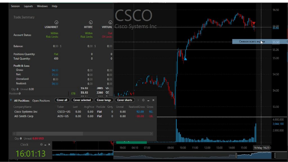The image size is (288, 162).
Task: Switch to the All Positions tab
Action: (22, 101)
